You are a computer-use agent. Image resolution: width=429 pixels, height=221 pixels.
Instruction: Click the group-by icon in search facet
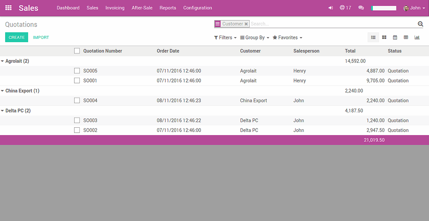click(218, 24)
